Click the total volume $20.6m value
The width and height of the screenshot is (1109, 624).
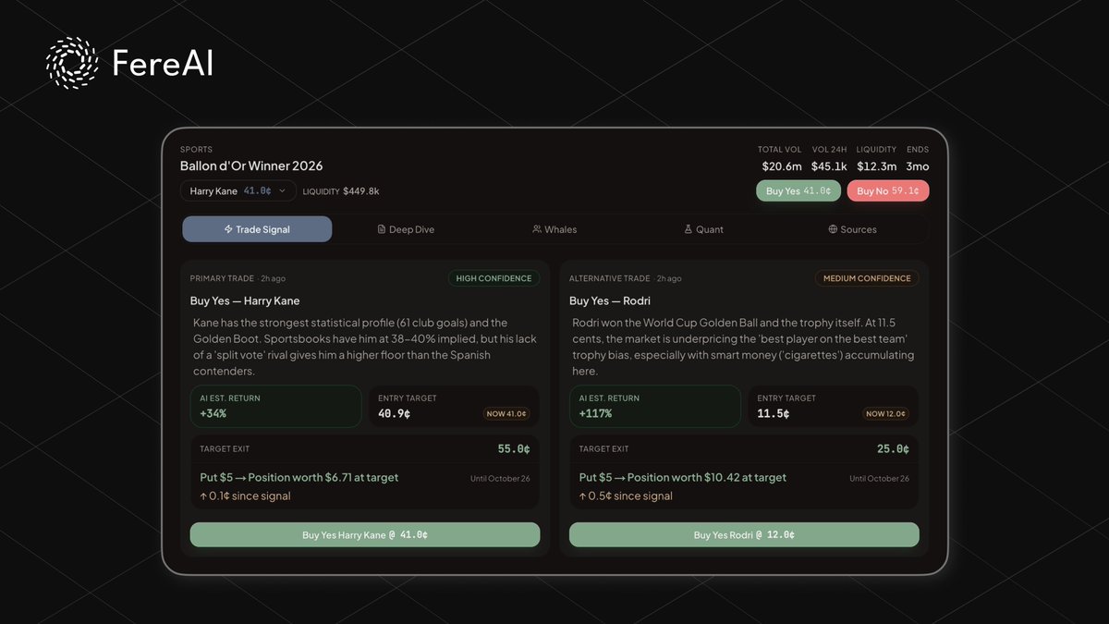782,166
